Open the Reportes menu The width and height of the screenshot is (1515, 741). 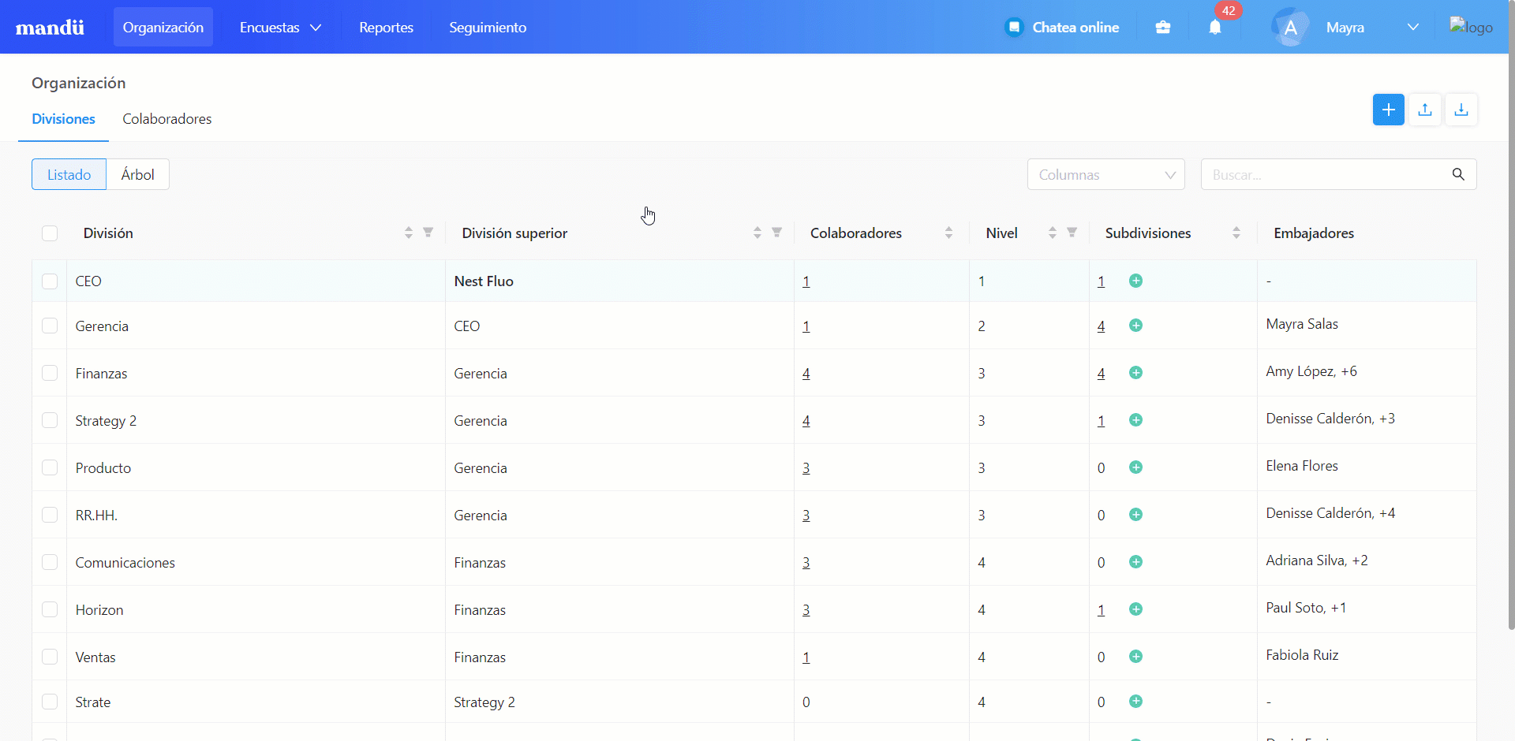tap(386, 28)
